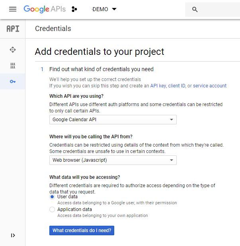Click 'Where will you be calling the API from?'
Screen dimensions: 240x246
(x=91, y=137)
